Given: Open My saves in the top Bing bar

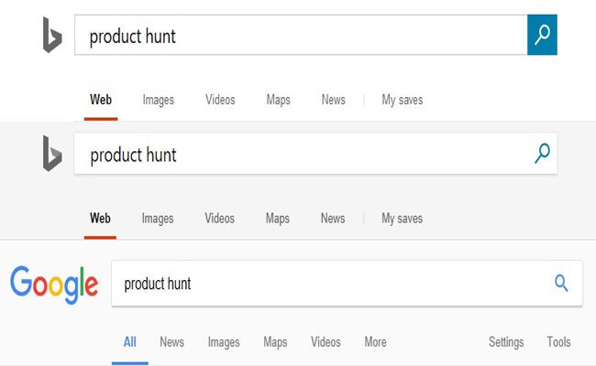Looking at the screenshot, I should 403,100.
